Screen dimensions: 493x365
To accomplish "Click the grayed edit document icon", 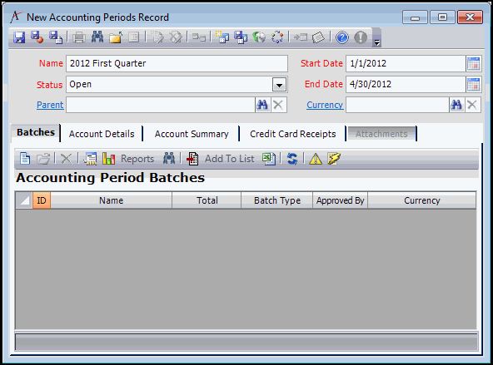I will [157, 37].
